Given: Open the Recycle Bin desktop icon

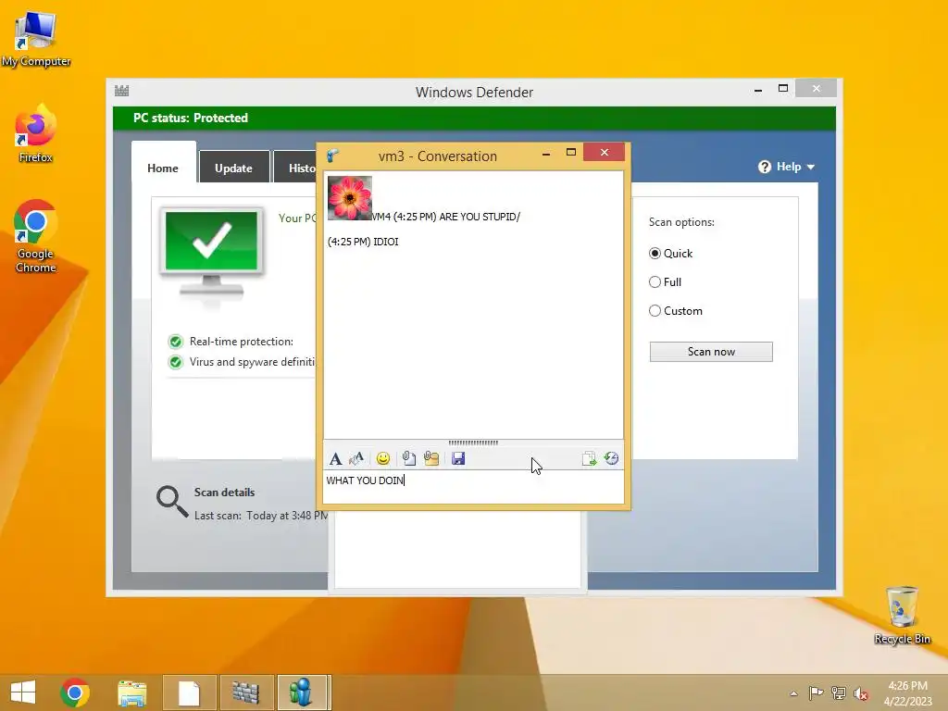Looking at the screenshot, I should click(902, 615).
